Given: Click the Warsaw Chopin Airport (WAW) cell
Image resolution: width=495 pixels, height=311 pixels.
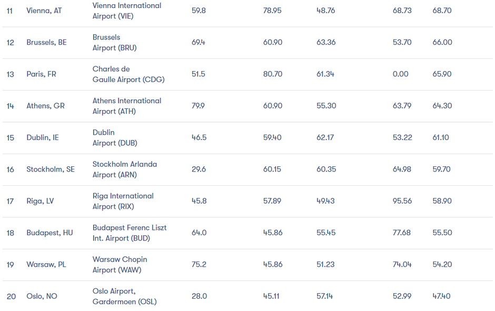Looking at the screenshot, I should pyautogui.click(x=120, y=264).
